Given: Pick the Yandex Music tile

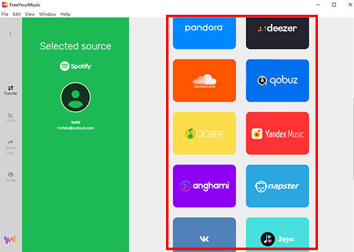Looking at the screenshot, I should (x=277, y=133).
